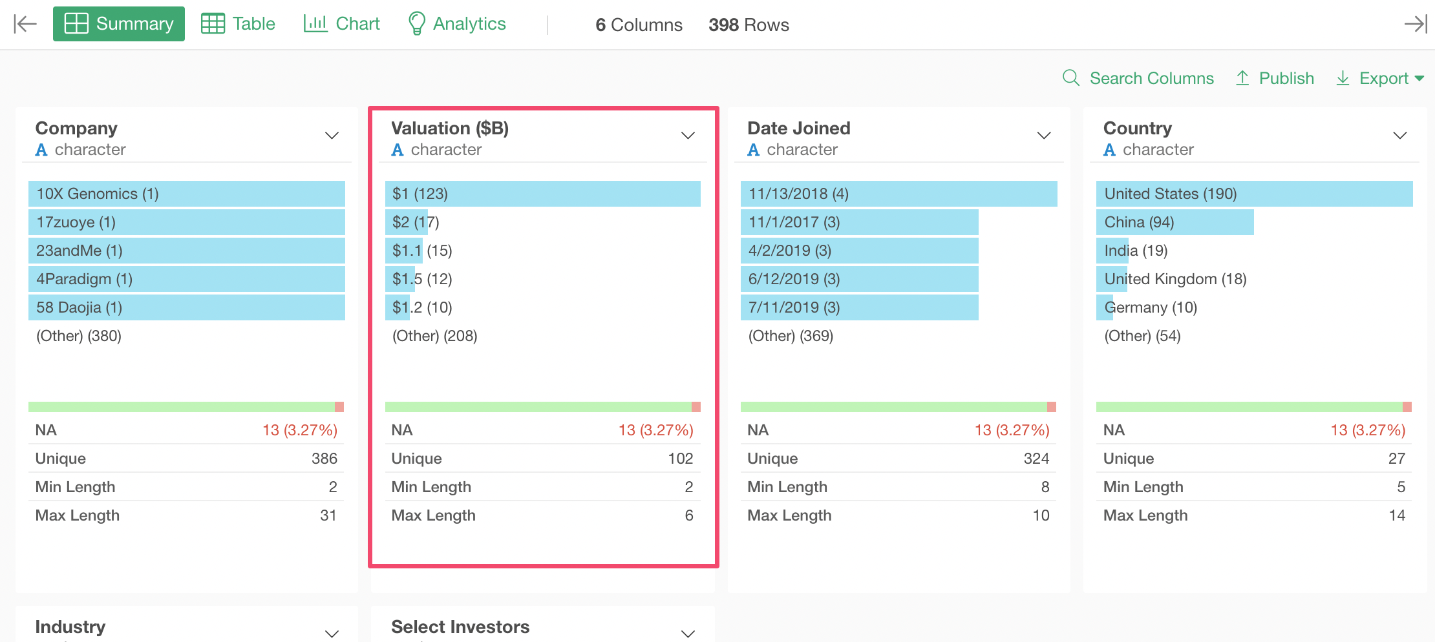
Task: Collapse right panel using the arrow icon
Action: 1415,24
